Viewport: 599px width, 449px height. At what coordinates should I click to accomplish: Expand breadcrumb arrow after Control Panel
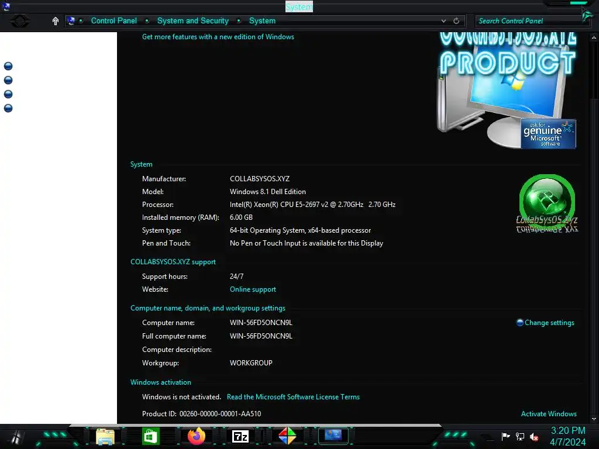point(147,20)
